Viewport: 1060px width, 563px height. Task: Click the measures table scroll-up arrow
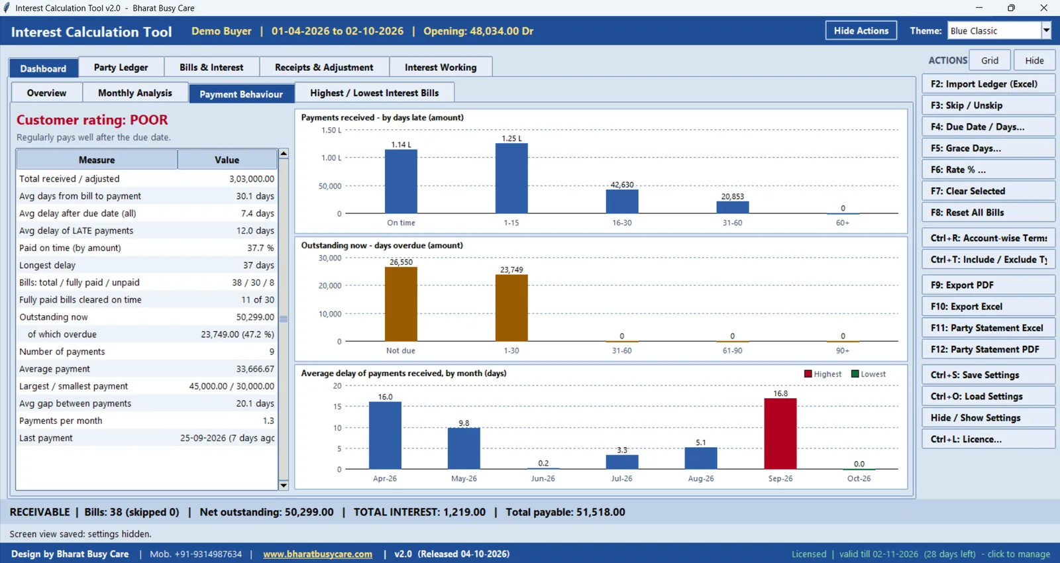[284, 154]
